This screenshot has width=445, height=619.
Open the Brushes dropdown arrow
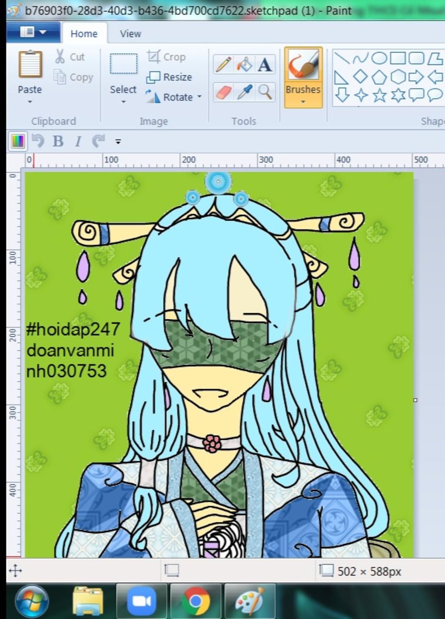point(303,102)
